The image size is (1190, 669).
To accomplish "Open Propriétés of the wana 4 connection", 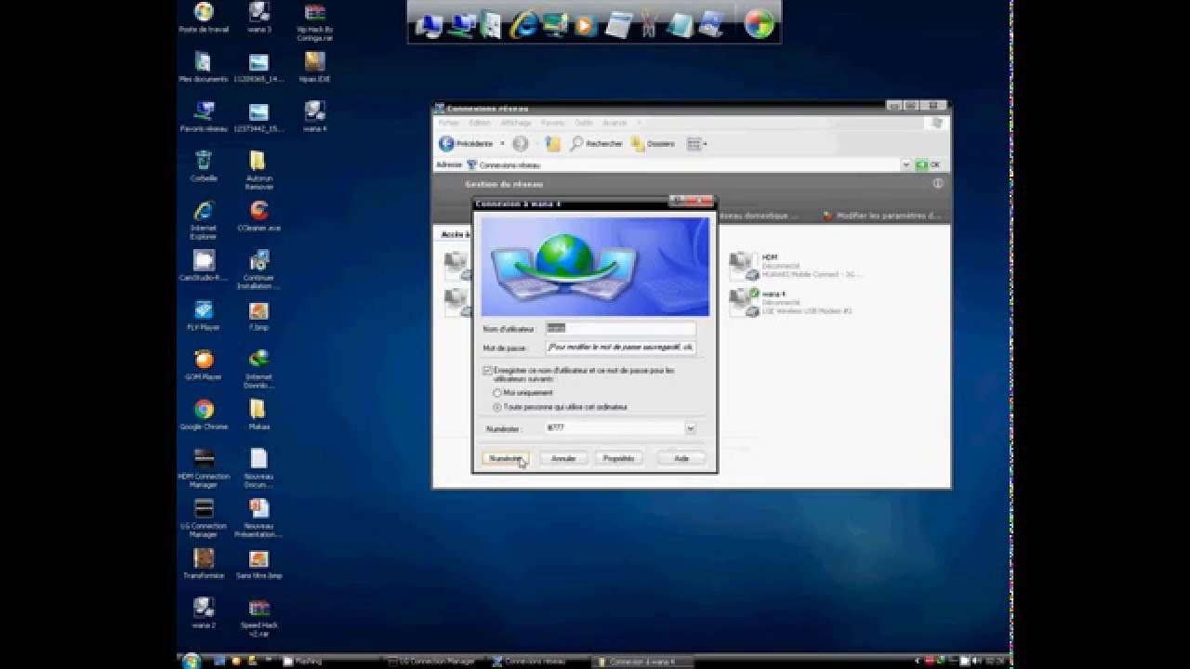I will coord(618,458).
